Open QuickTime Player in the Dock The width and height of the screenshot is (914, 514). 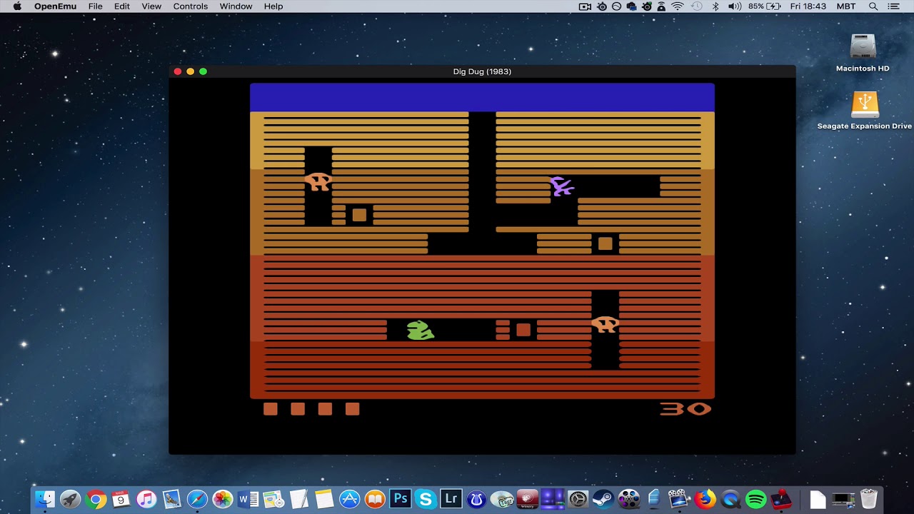tap(730, 499)
